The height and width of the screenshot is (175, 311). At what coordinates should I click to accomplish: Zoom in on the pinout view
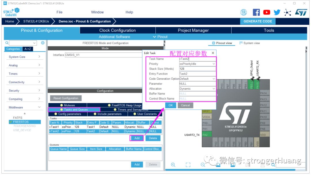coord(173,165)
